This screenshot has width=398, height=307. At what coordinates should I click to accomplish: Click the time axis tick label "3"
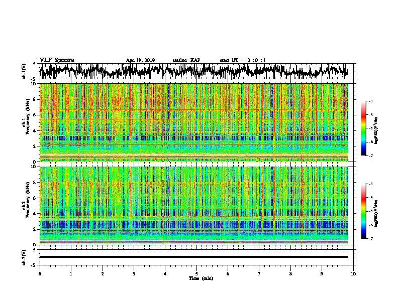[x=134, y=274]
